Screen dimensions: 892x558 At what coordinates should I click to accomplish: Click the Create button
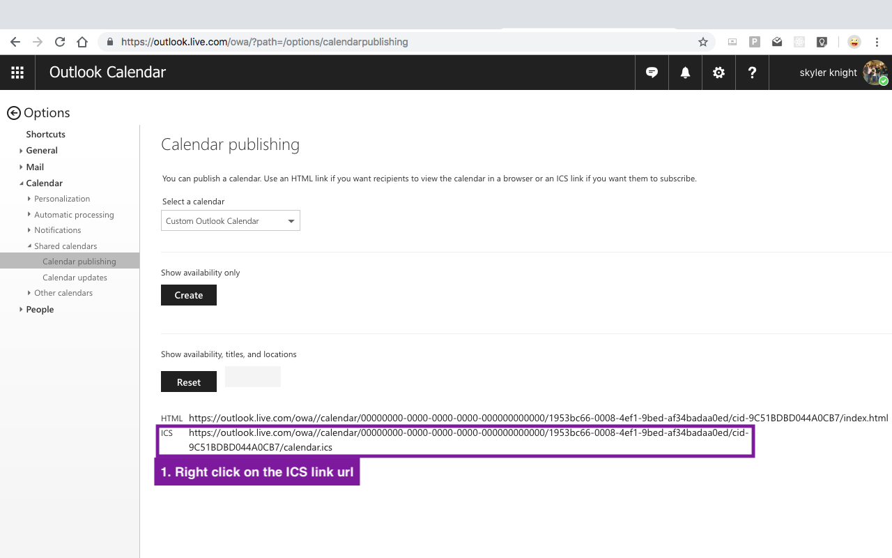pyautogui.click(x=189, y=295)
